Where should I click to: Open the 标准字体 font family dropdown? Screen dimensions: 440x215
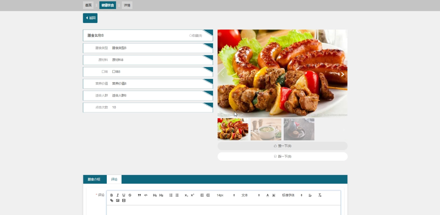coord(292,195)
